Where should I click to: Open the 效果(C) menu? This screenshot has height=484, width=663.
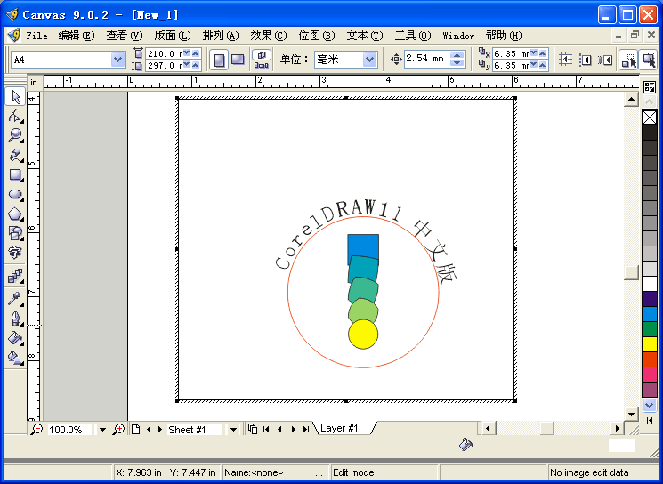[269, 36]
